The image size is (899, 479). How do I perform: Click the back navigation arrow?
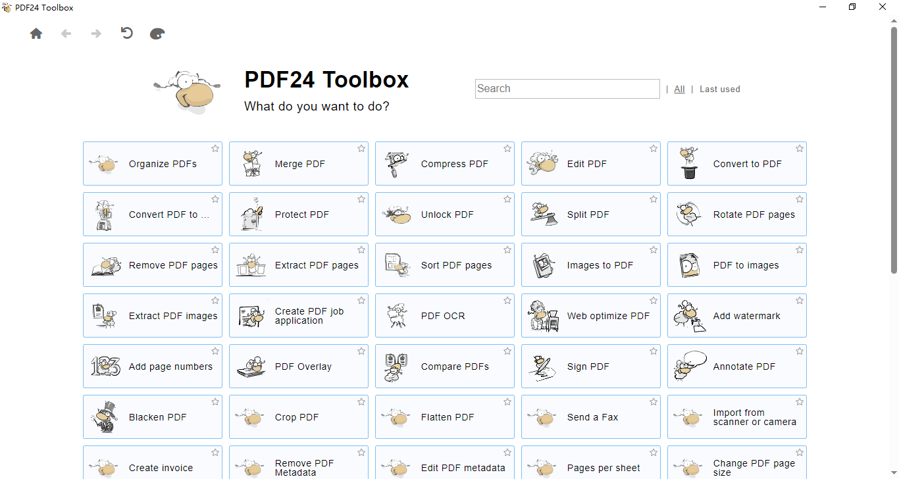(66, 34)
